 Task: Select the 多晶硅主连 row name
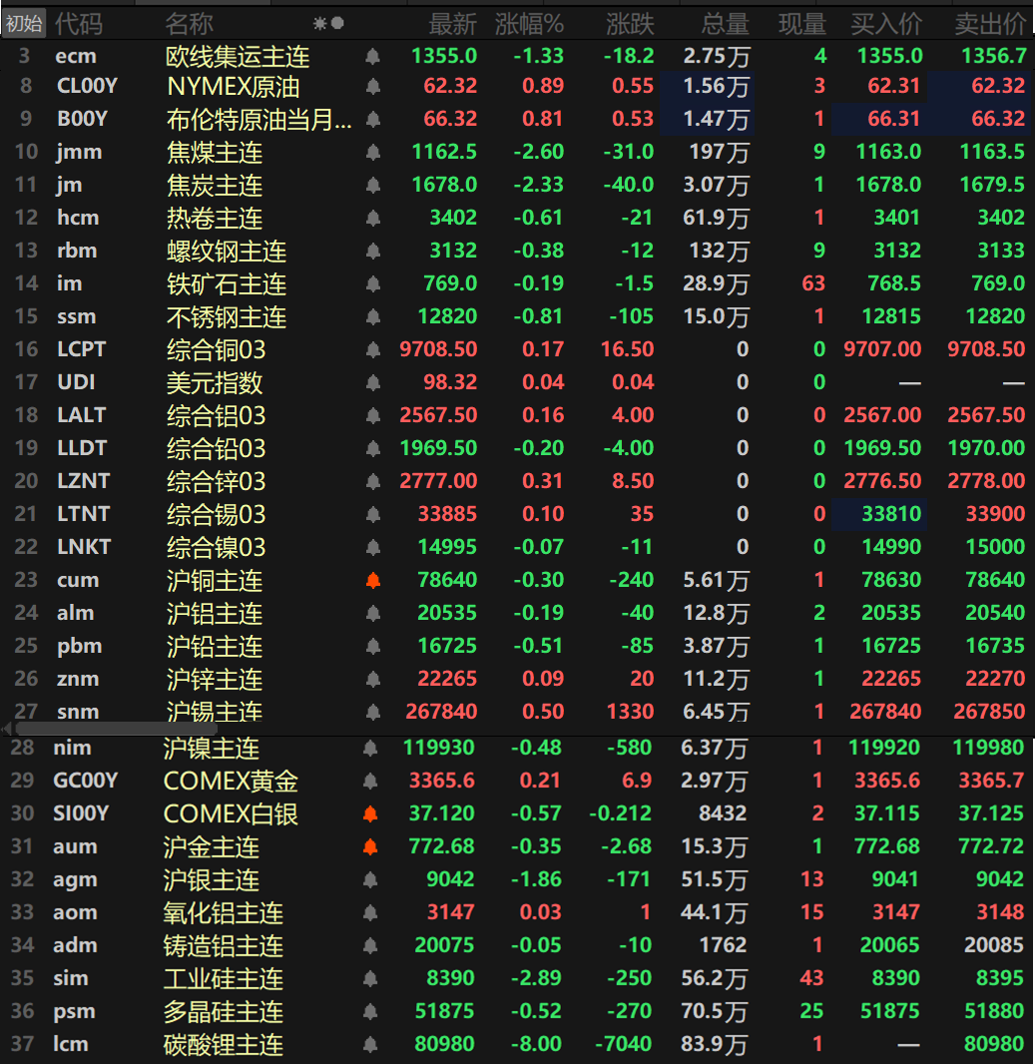pos(224,1012)
